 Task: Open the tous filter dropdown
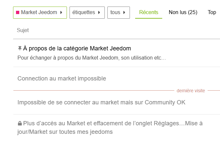118,13
